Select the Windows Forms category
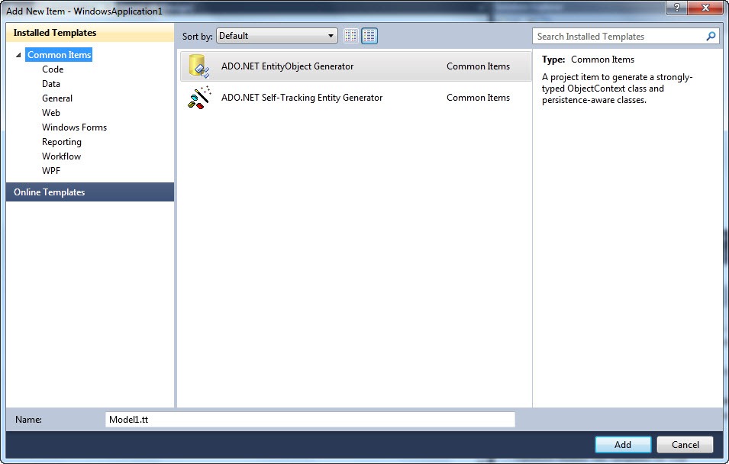This screenshot has width=729, height=464. click(74, 127)
